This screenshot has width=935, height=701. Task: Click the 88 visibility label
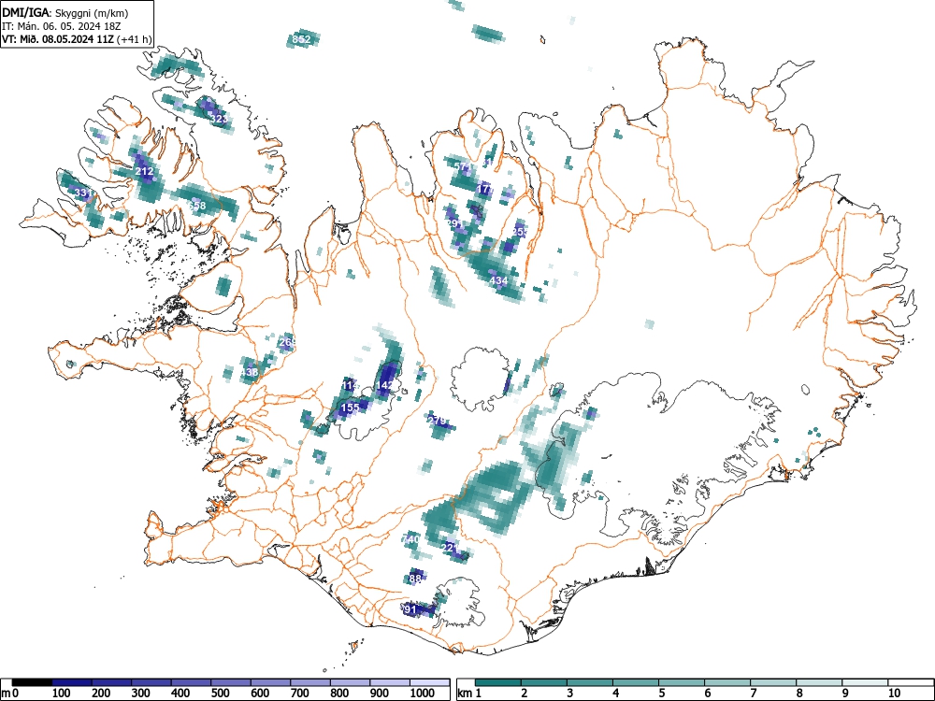pyautogui.click(x=415, y=579)
